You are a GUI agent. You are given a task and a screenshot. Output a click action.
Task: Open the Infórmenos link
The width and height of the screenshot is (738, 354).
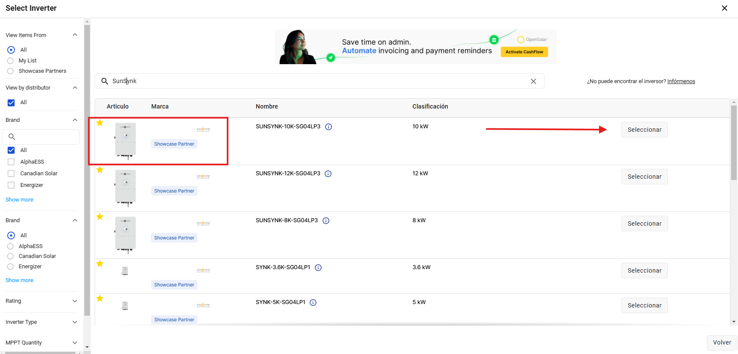[681, 81]
